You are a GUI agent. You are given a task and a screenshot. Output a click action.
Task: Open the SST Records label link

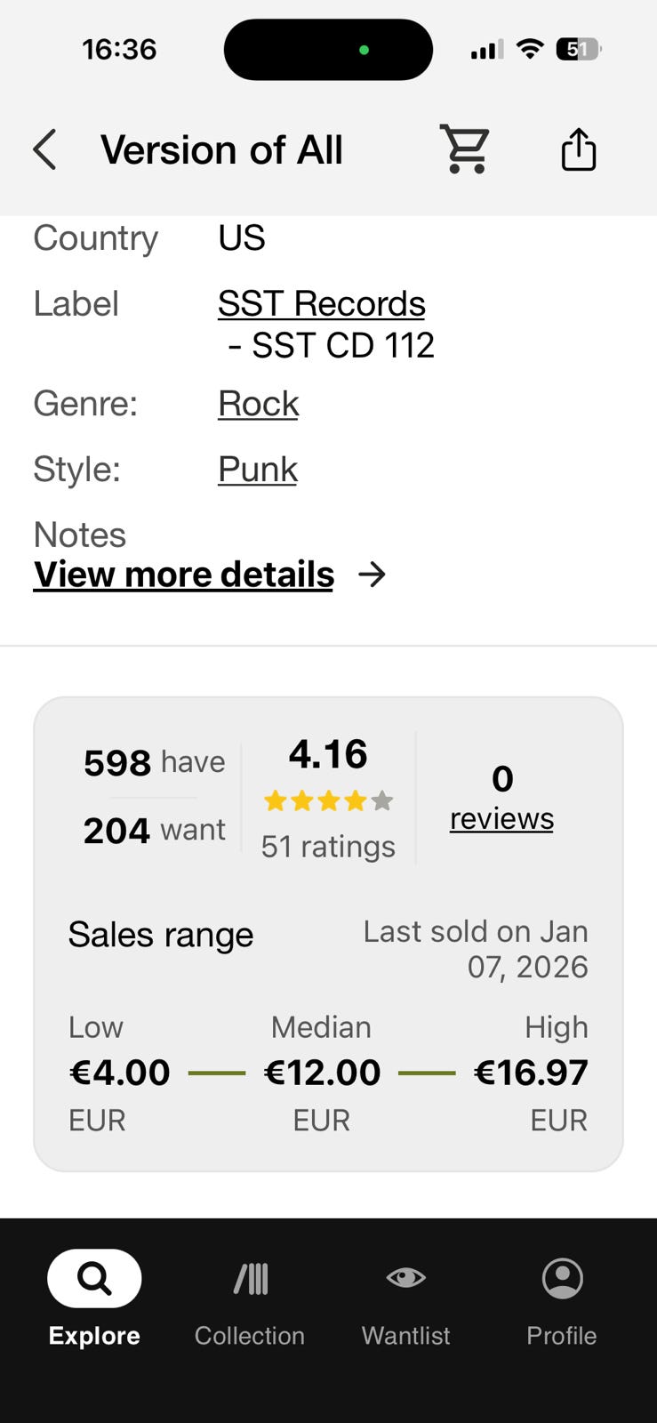pos(321,304)
